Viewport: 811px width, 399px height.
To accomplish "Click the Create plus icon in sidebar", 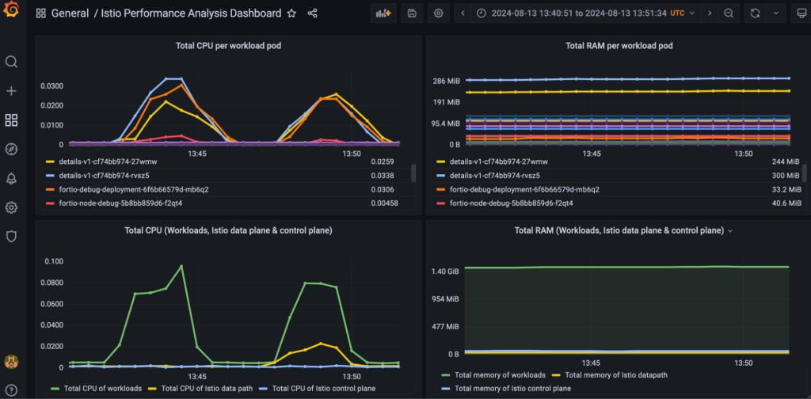I will point(11,91).
